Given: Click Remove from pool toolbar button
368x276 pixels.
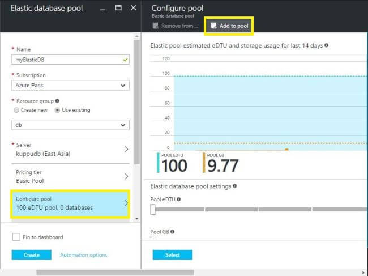Looking at the screenshot, I should coord(175,26).
